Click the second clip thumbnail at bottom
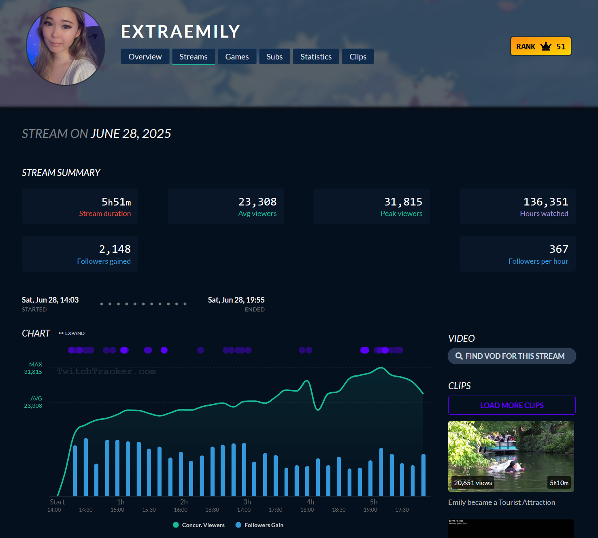598x538 pixels. (511, 529)
